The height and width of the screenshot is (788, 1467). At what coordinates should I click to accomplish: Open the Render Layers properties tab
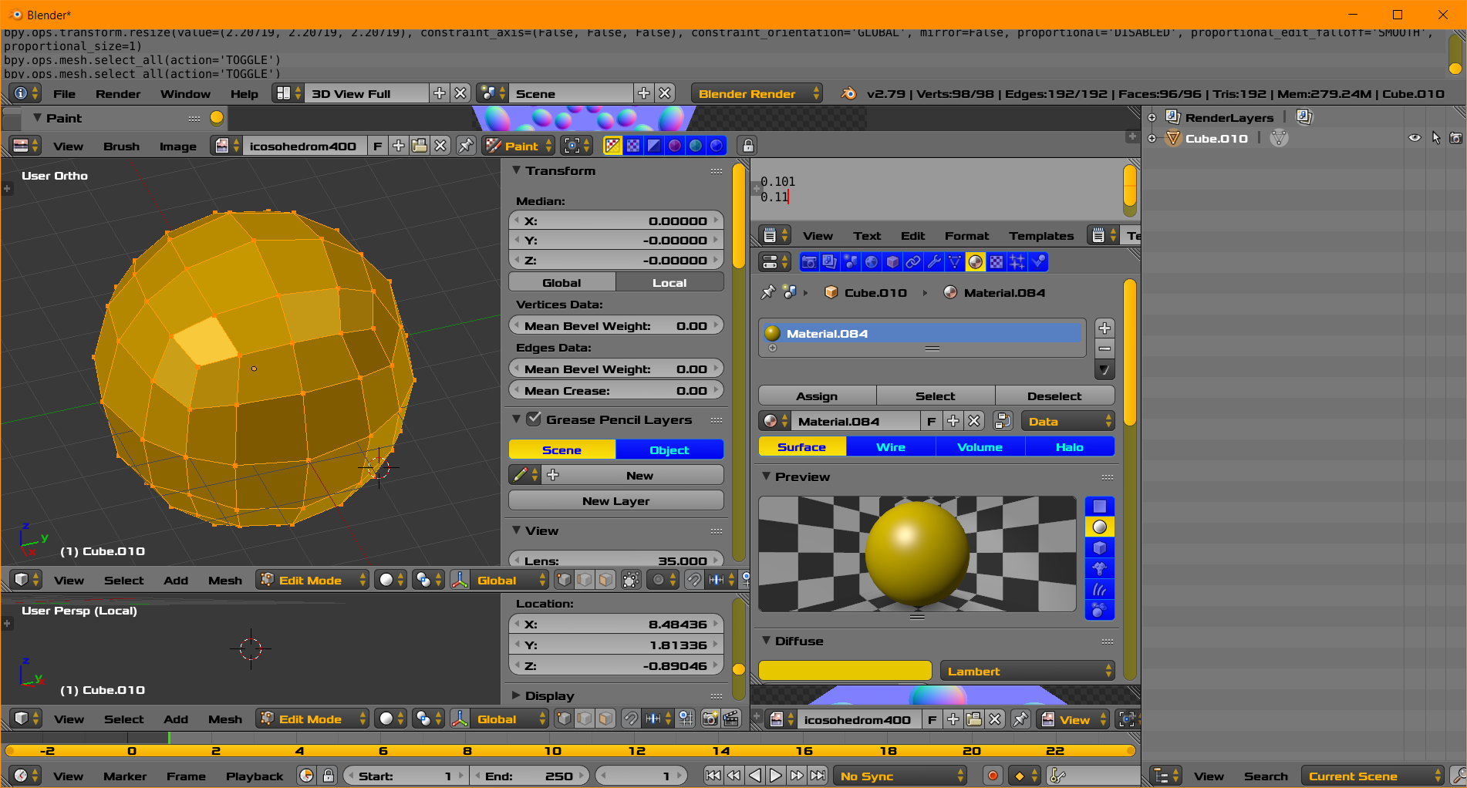tap(829, 262)
